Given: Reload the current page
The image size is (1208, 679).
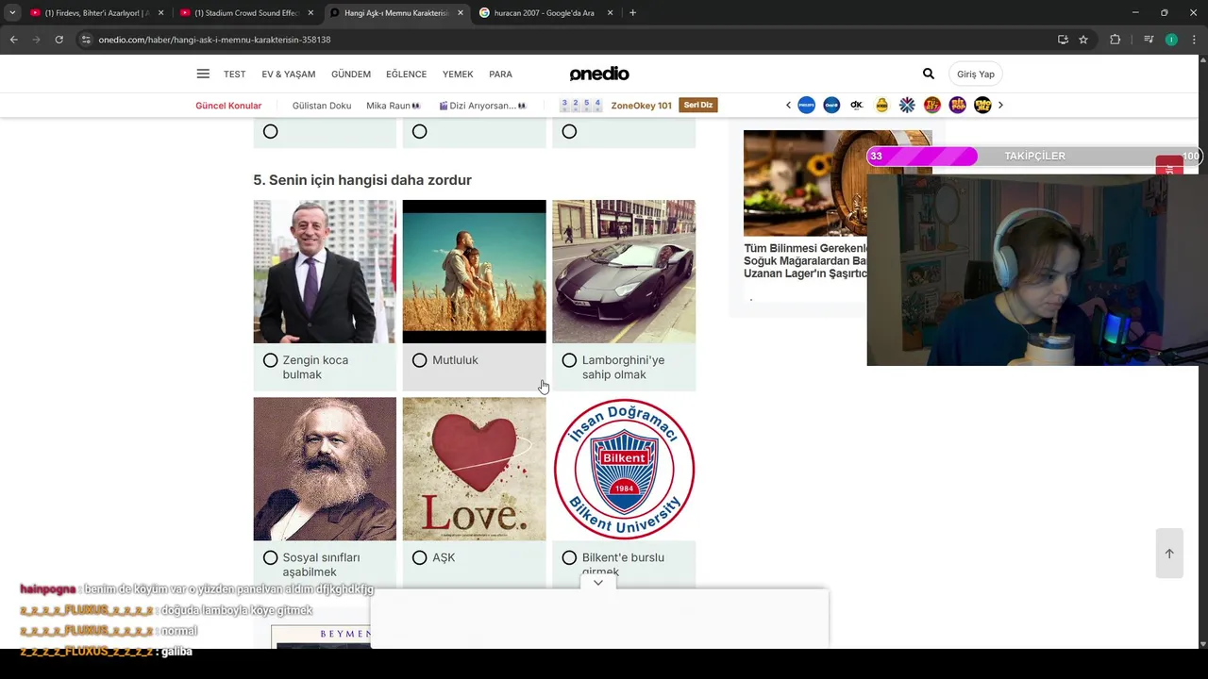Looking at the screenshot, I should click(x=59, y=40).
